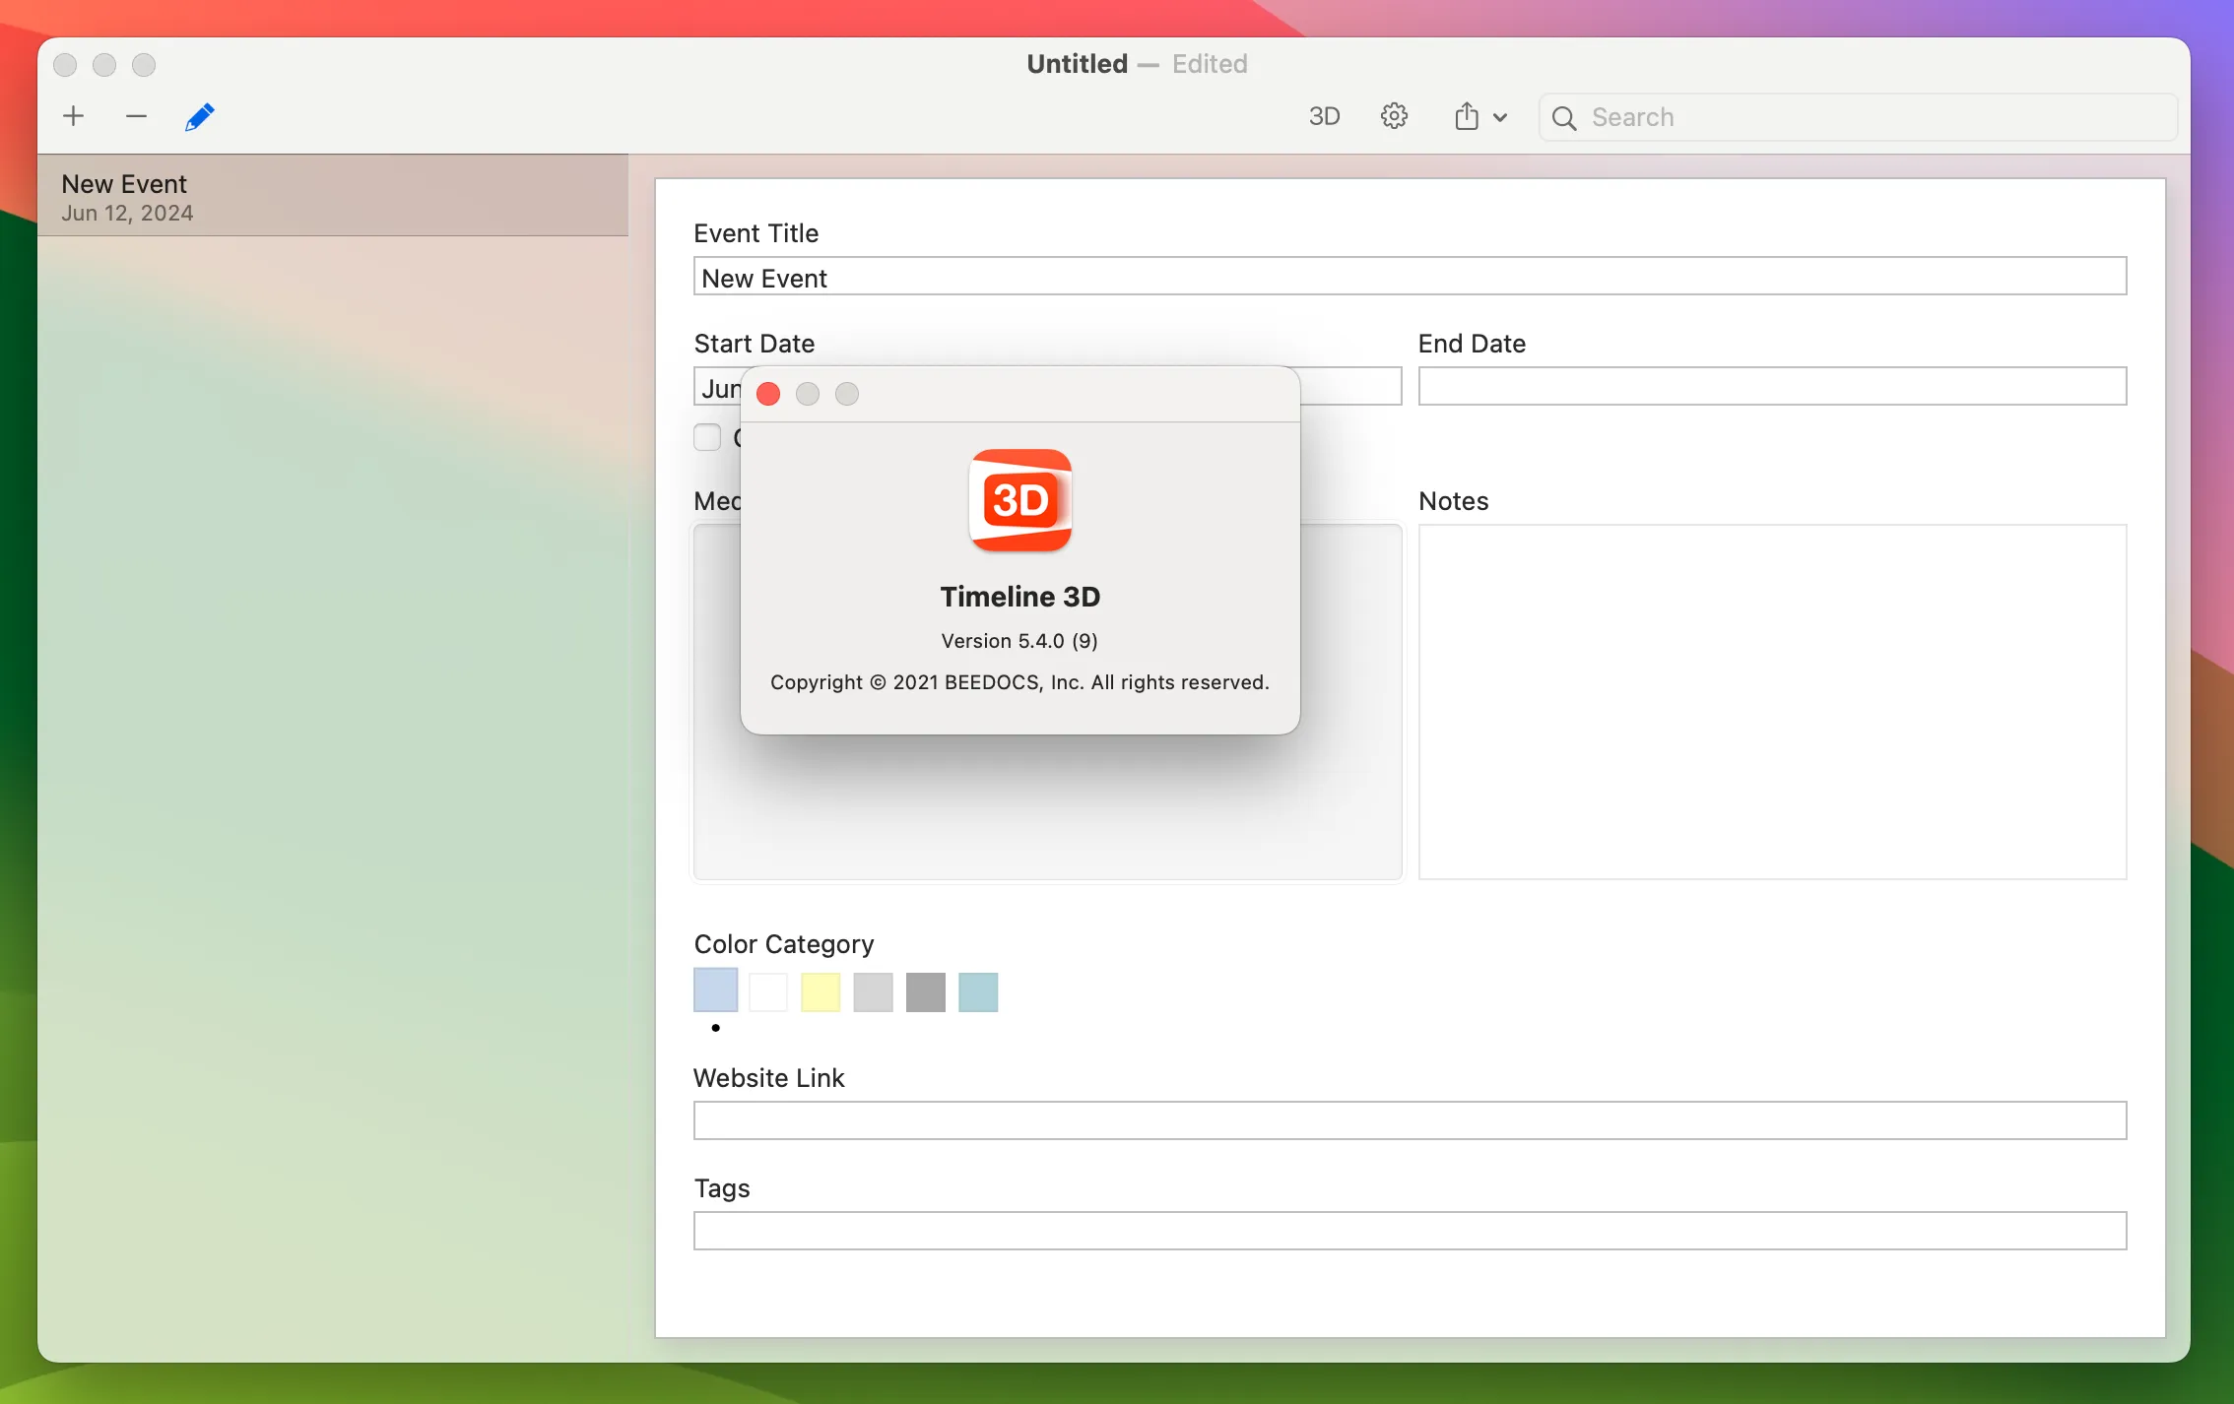Add a new event with the plus icon
2234x1404 pixels.
tap(73, 116)
